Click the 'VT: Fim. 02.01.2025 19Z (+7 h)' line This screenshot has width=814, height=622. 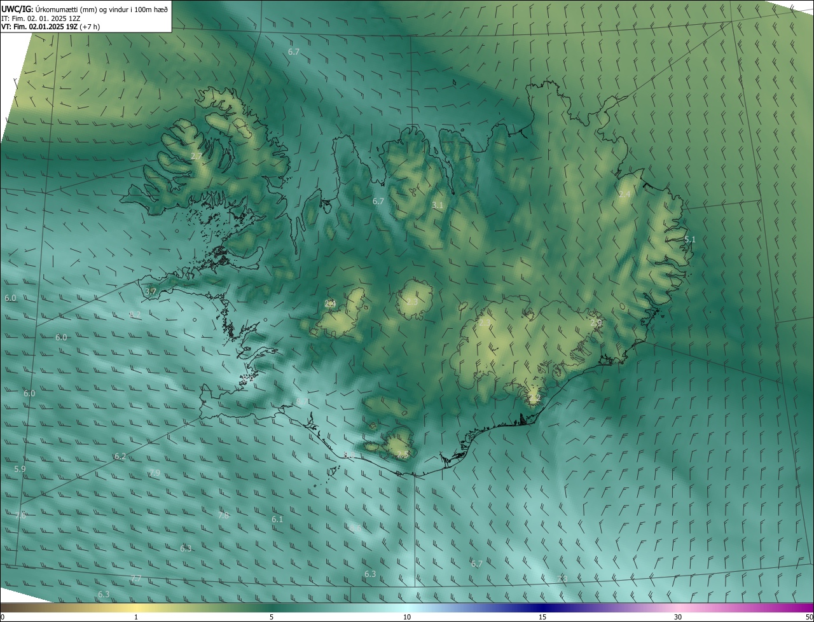pyautogui.click(x=50, y=27)
